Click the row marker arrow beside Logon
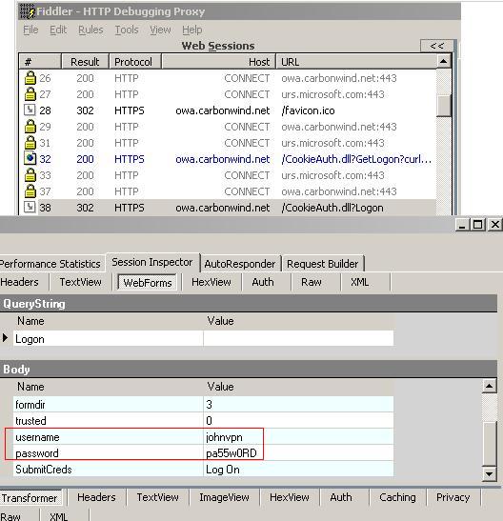503x521 pixels. point(5,338)
